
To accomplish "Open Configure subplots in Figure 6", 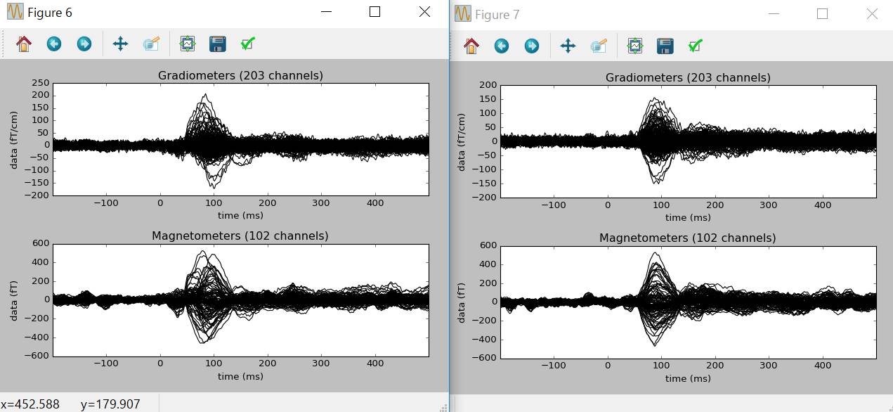I will click(188, 44).
